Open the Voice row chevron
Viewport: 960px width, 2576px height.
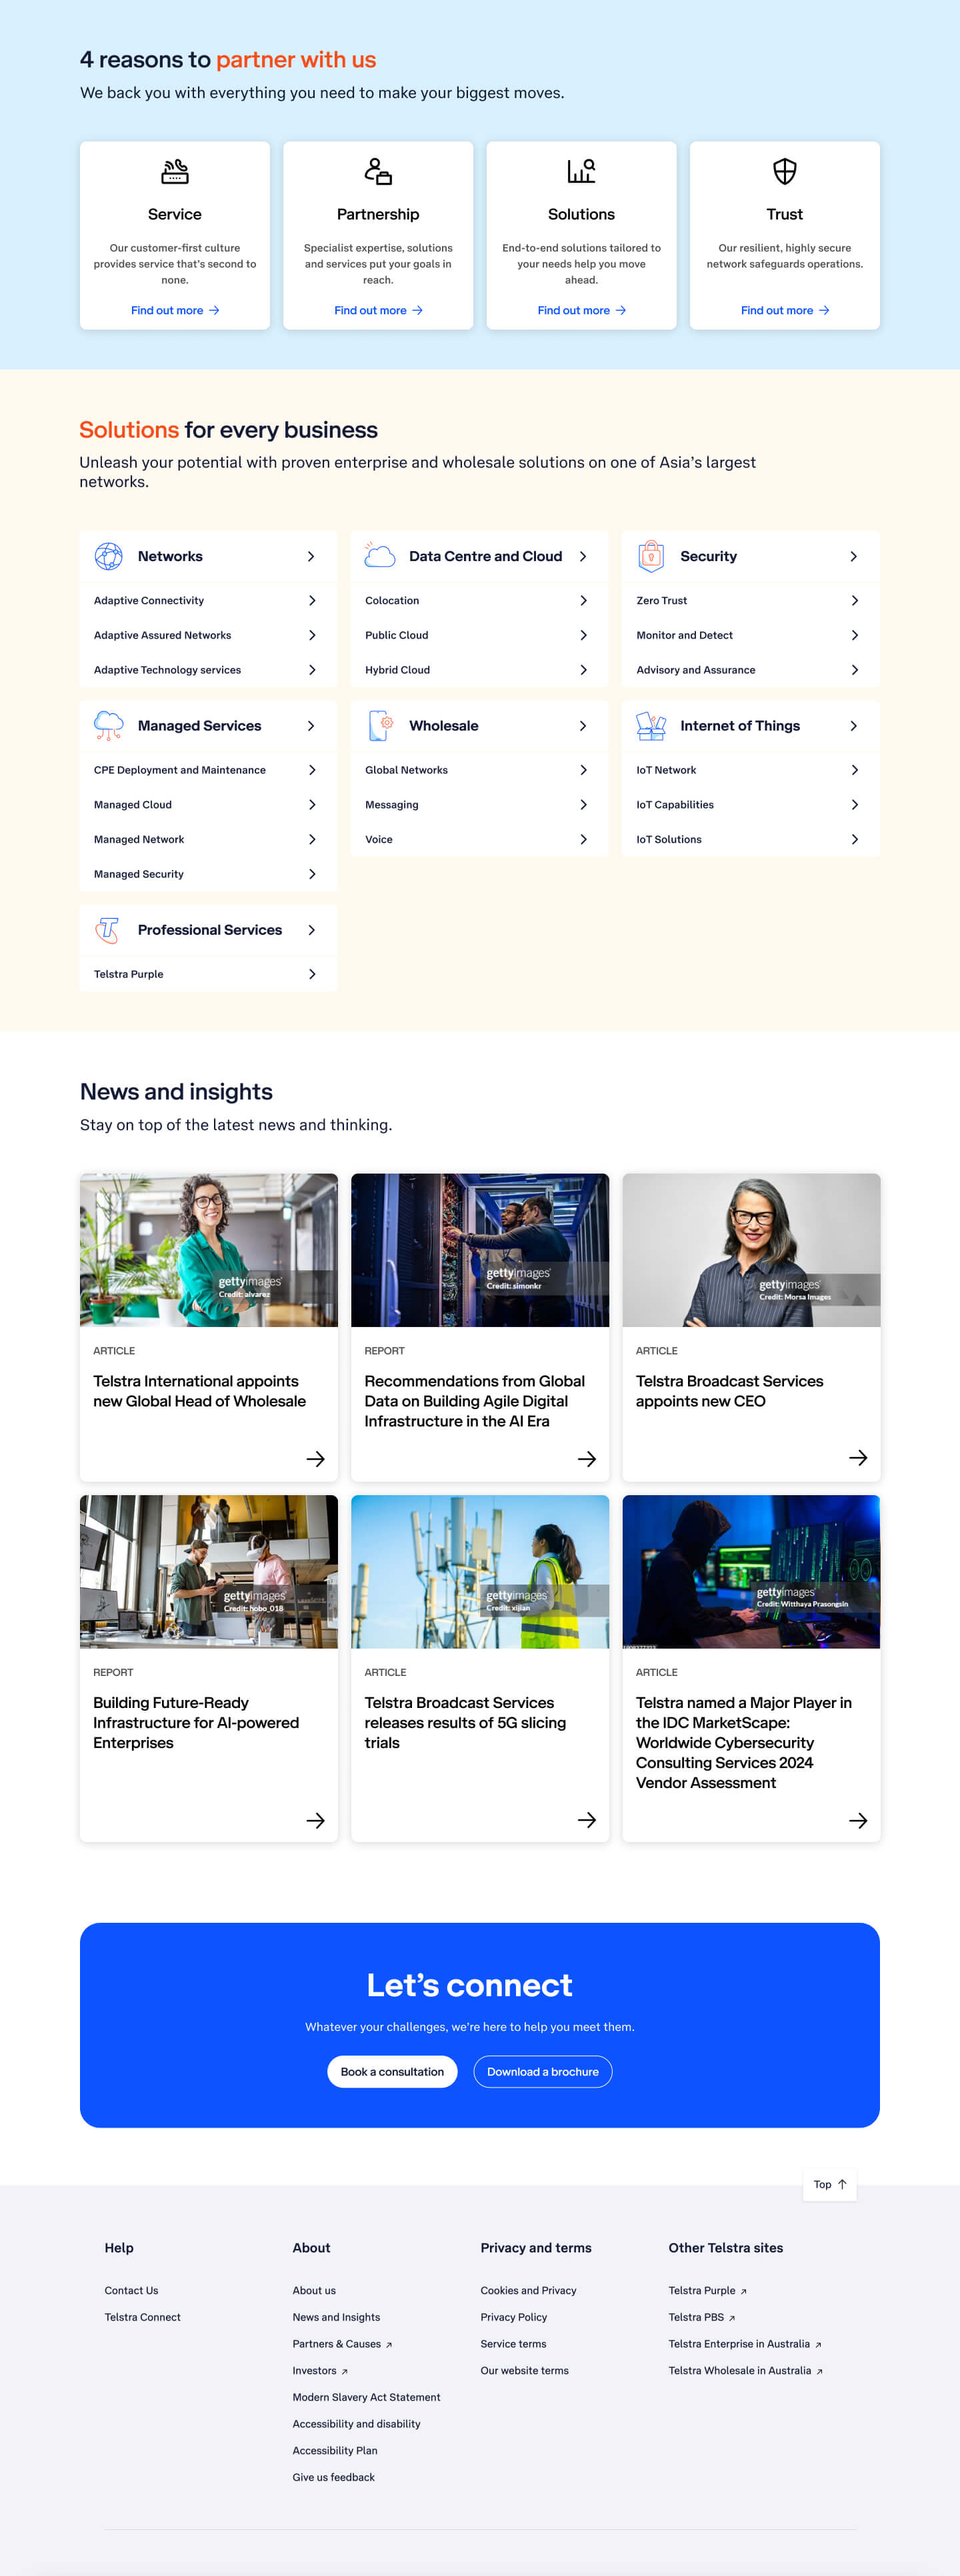point(583,840)
